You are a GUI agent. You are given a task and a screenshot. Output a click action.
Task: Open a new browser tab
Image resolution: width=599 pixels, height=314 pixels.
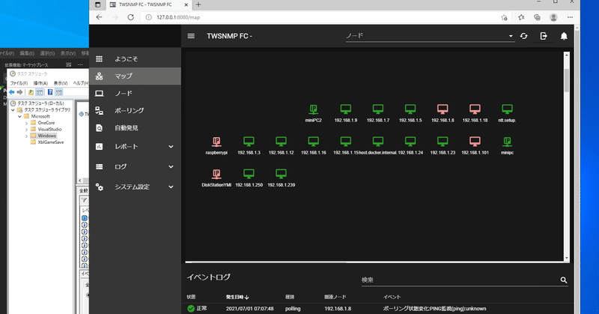(x=198, y=4)
